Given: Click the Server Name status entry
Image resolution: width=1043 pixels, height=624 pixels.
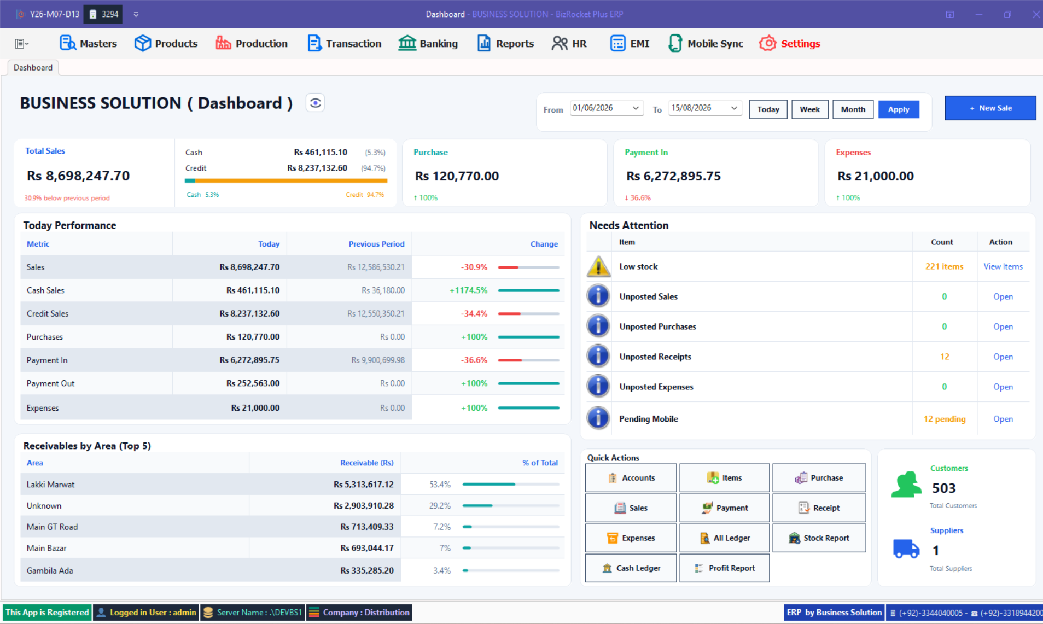Looking at the screenshot, I should pos(253,613).
